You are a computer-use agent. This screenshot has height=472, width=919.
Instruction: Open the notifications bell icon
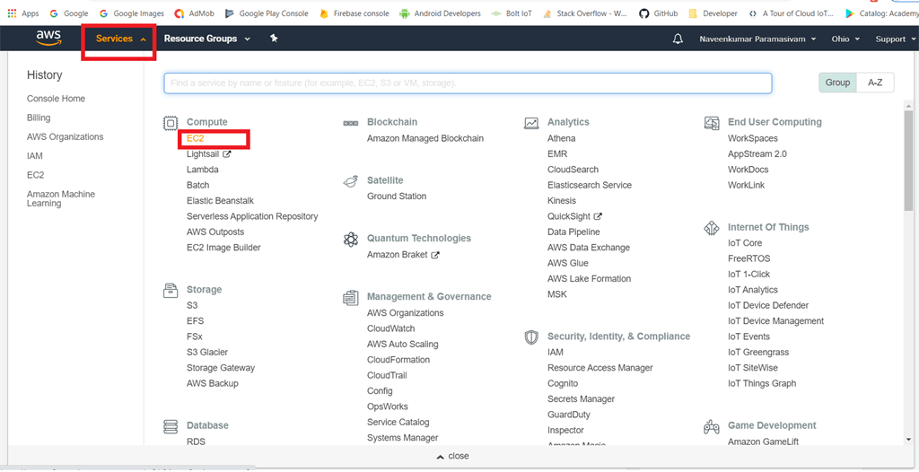[678, 39]
